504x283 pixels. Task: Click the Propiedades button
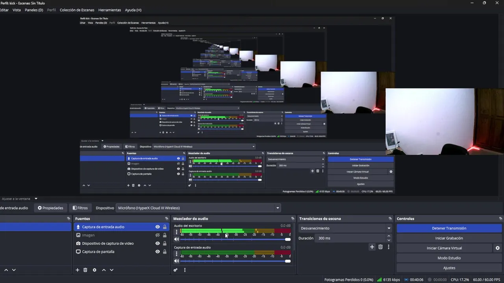50,208
